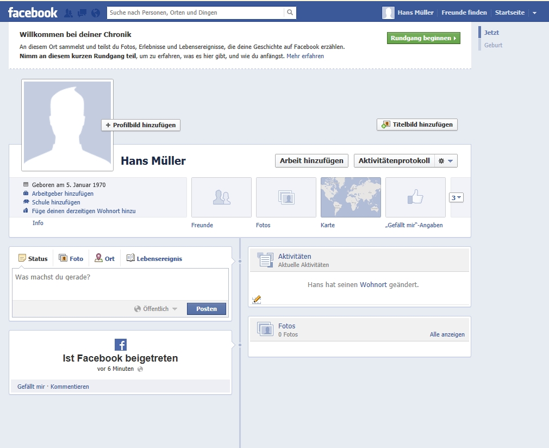
Task: Click the Fotos heading in the Fotos panel
Action: click(287, 326)
